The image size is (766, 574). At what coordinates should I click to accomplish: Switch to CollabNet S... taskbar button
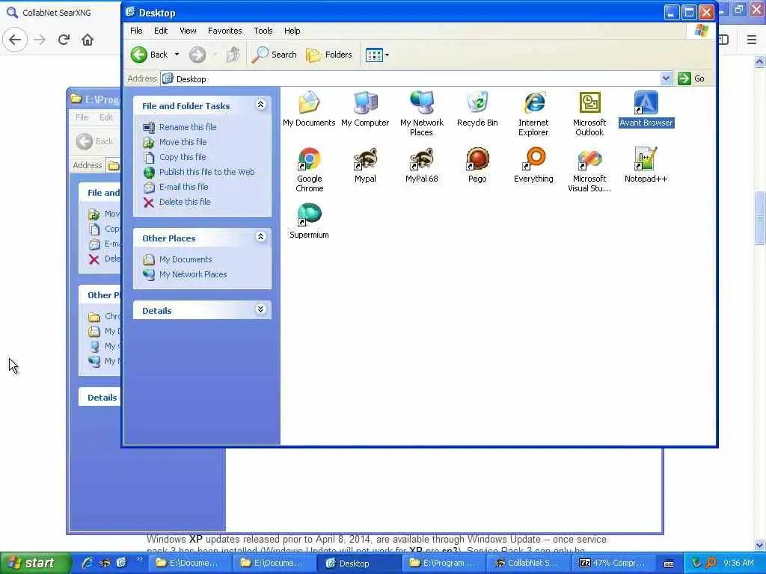pyautogui.click(x=527, y=564)
